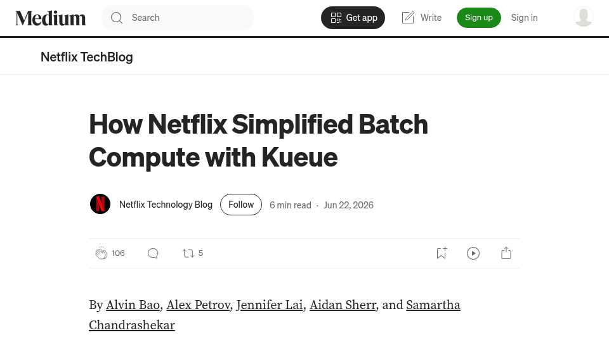The height and width of the screenshot is (342, 609).
Task: Click the 6 min read text
Action: pyautogui.click(x=291, y=205)
